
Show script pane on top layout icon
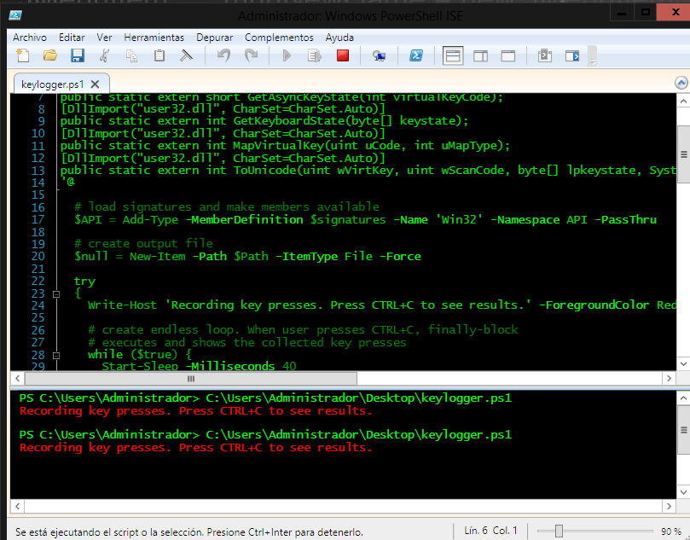click(x=453, y=56)
